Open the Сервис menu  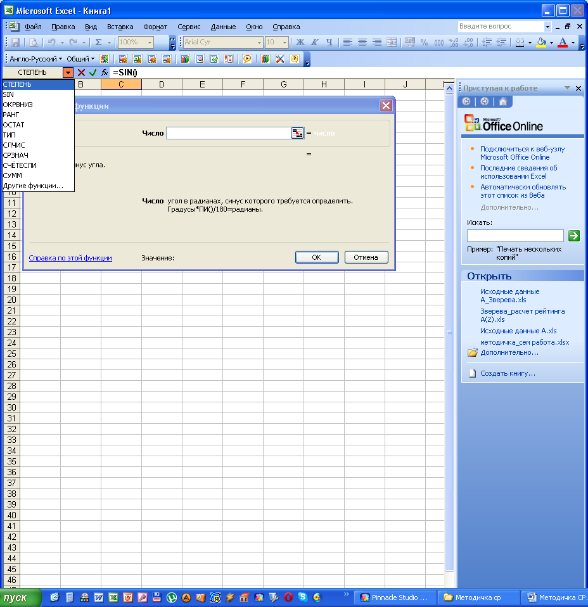[189, 27]
